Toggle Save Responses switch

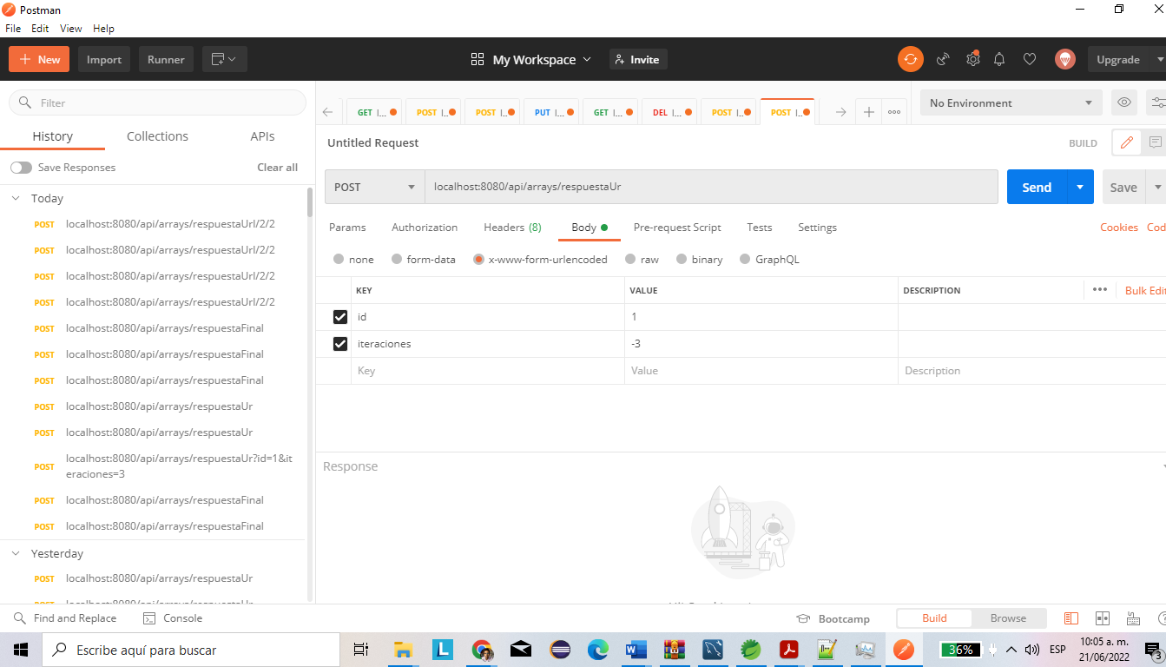coord(20,167)
